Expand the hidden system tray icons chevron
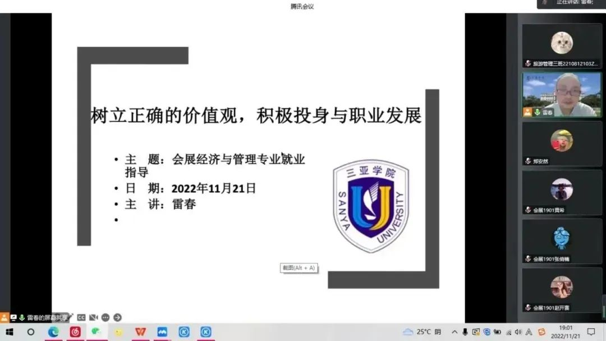The width and height of the screenshot is (606, 341). 454,332
